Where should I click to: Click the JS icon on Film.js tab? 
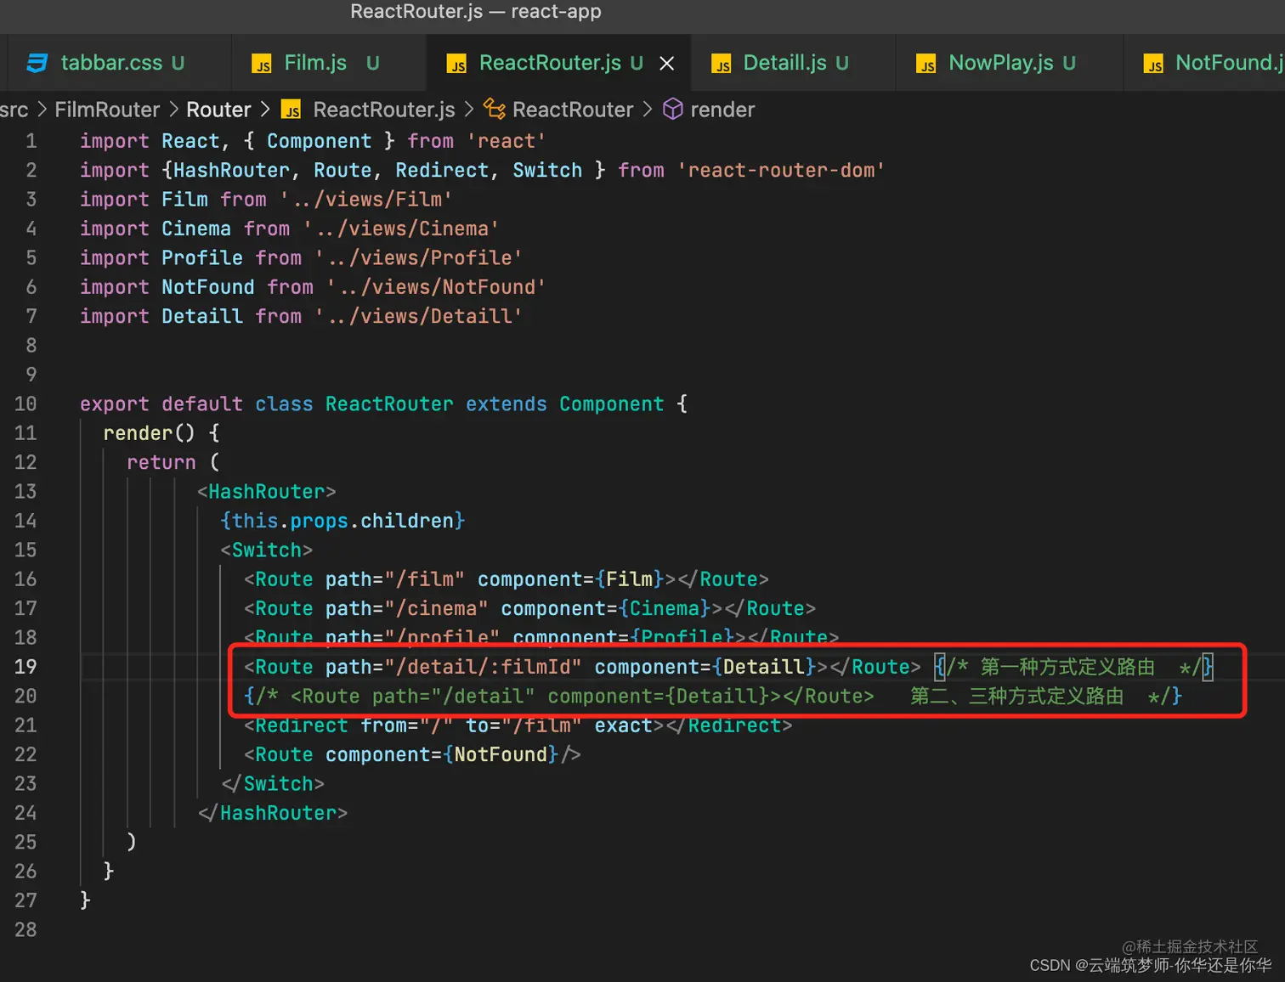(262, 65)
